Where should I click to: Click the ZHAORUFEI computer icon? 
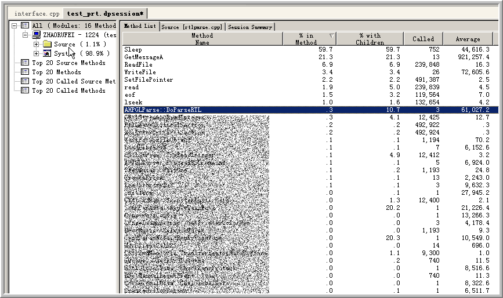coord(36,35)
